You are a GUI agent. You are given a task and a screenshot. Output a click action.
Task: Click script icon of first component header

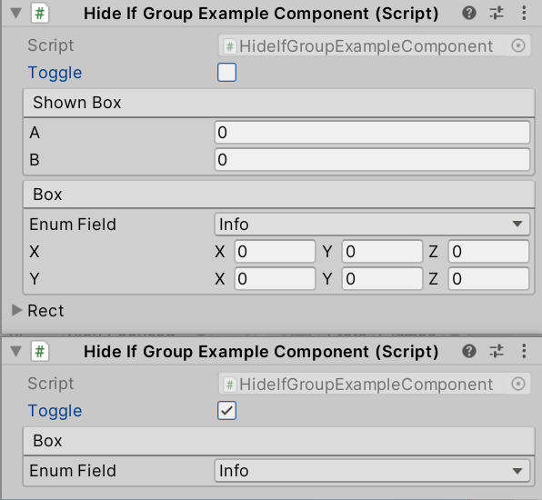[40, 14]
